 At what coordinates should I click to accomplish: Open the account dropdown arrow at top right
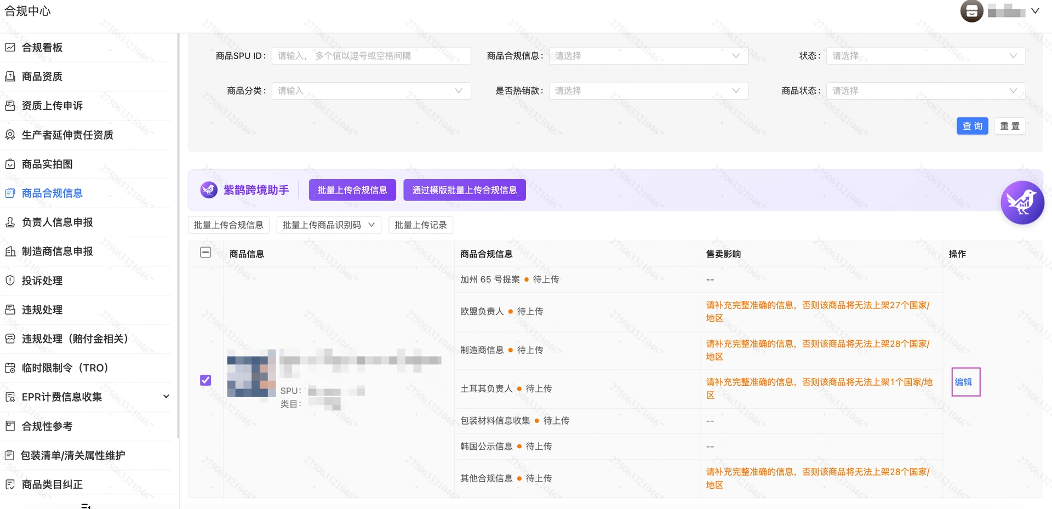click(x=1035, y=11)
